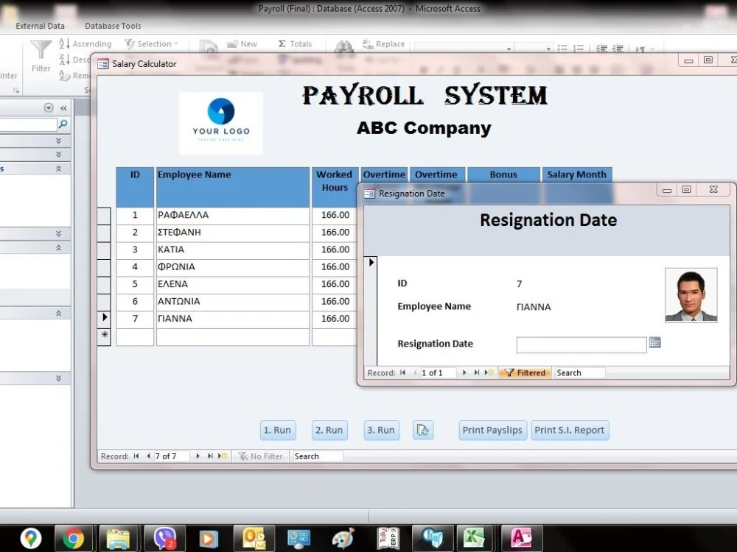Image resolution: width=737 pixels, height=552 pixels.
Task: Select the new-row asterisk selector
Action: (104, 337)
